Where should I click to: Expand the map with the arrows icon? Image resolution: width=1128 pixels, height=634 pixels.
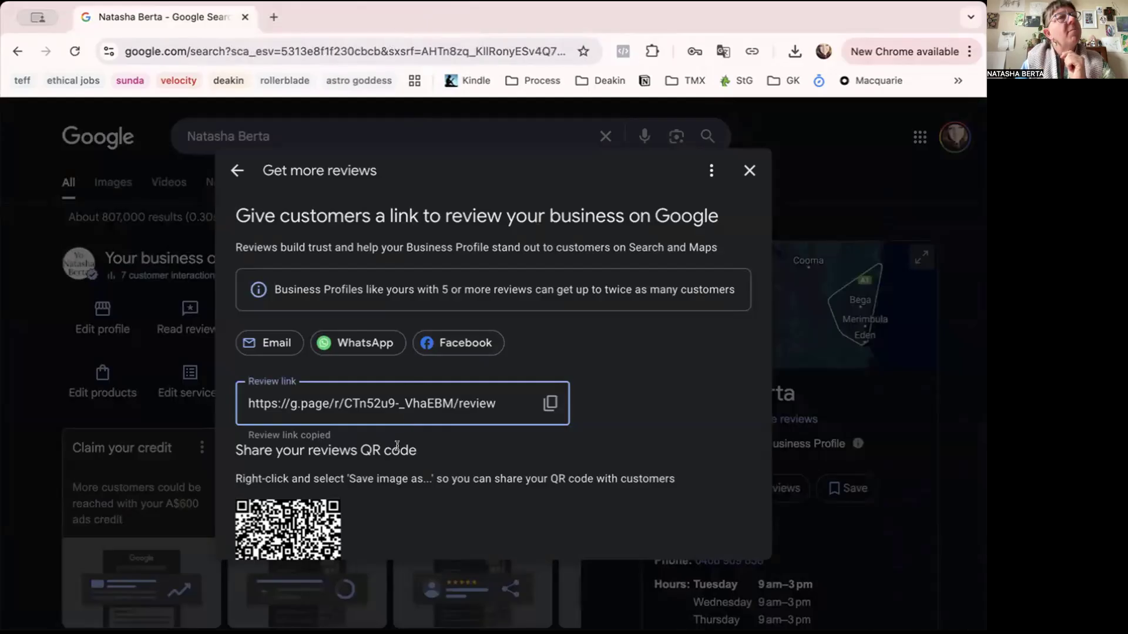click(921, 257)
